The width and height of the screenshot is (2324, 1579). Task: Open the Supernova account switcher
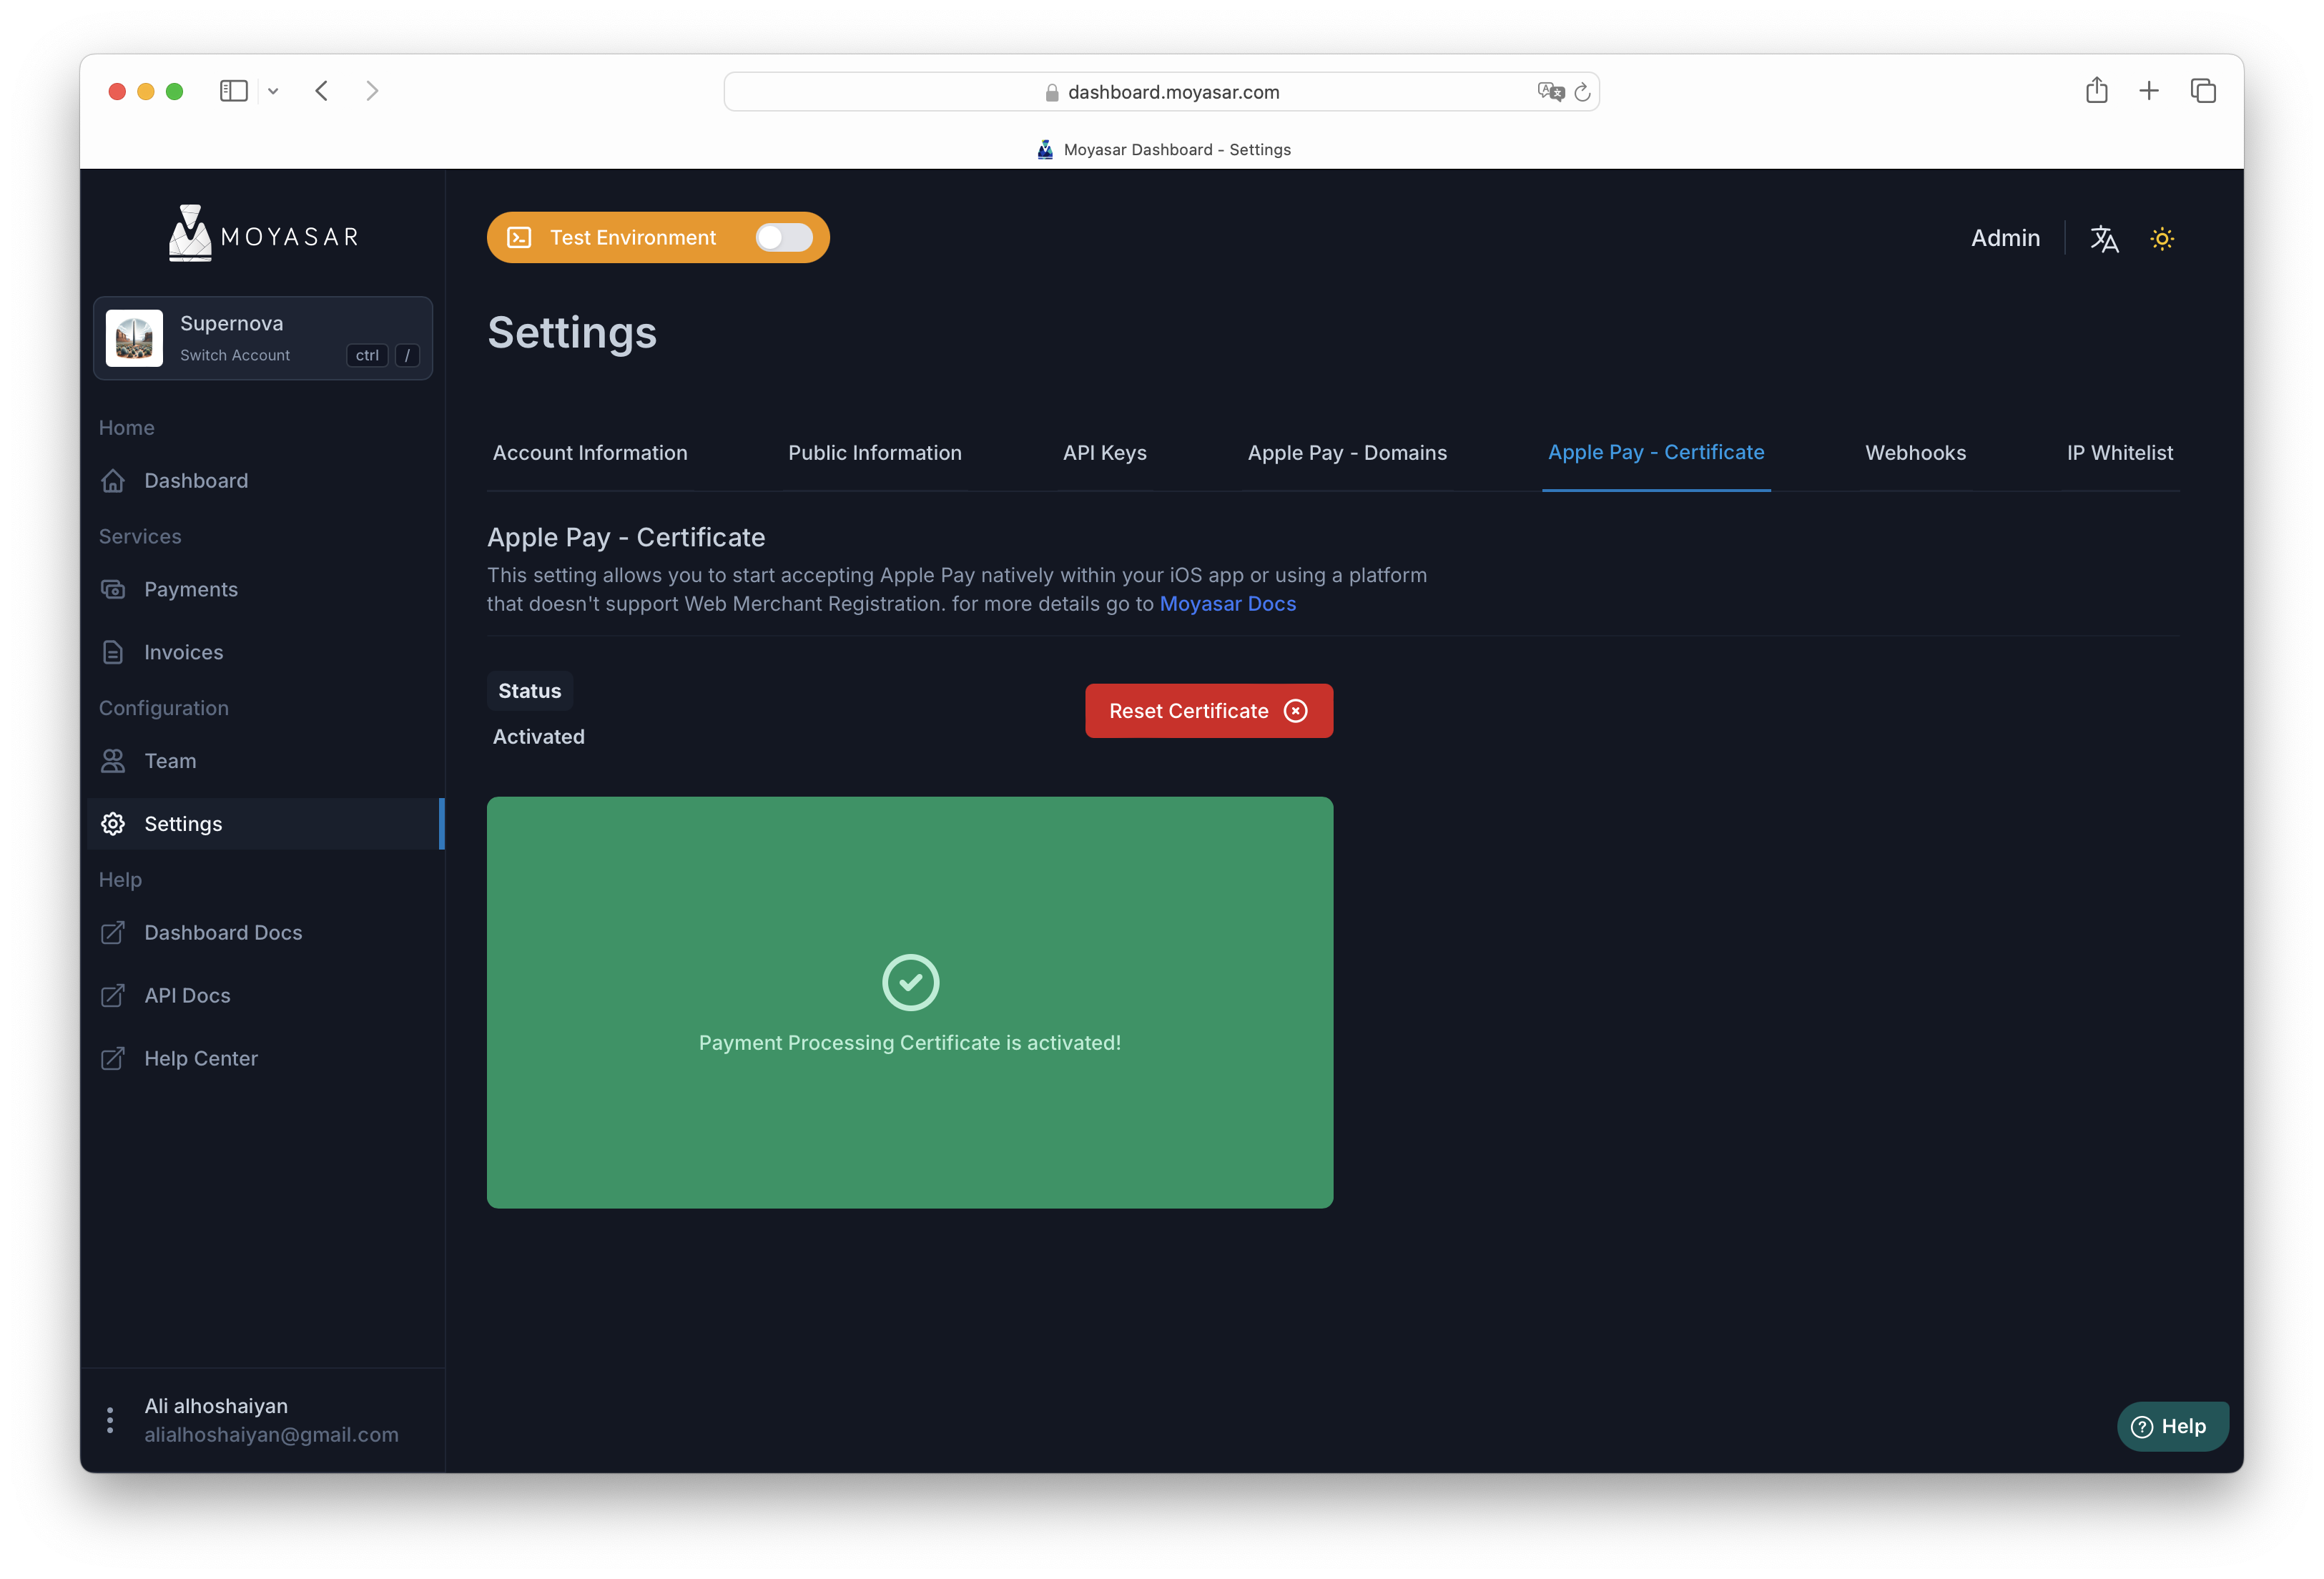click(263, 338)
